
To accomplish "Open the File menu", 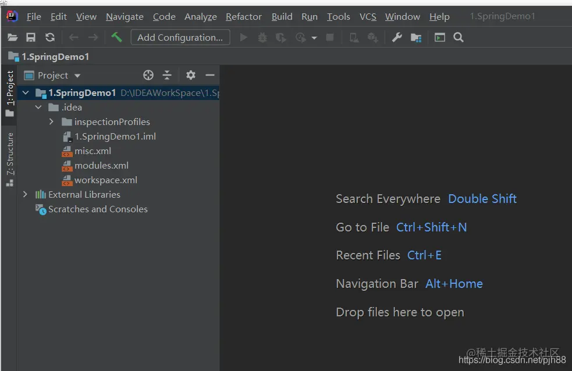I will point(34,17).
